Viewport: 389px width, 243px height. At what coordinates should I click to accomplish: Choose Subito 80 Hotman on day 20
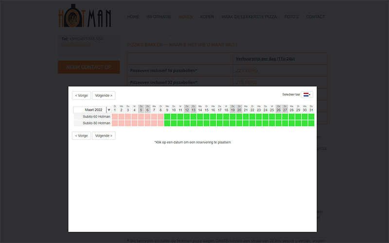[239, 123]
